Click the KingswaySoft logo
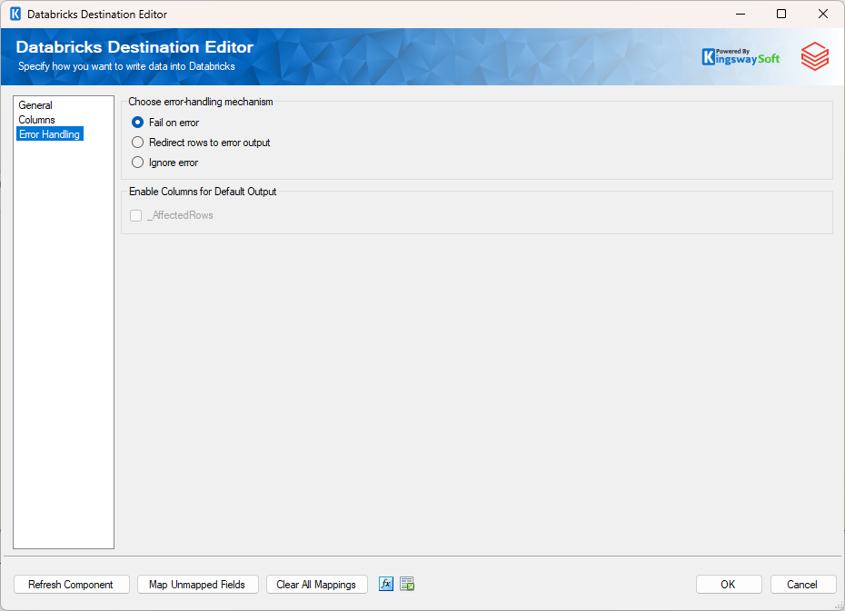Image resolution: width=845 pixels, height=611 pixels. click(741, 56)
